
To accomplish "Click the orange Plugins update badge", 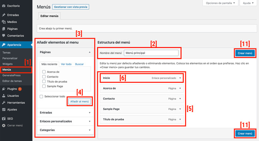I will pyautogui.click(x=20, y=89).
